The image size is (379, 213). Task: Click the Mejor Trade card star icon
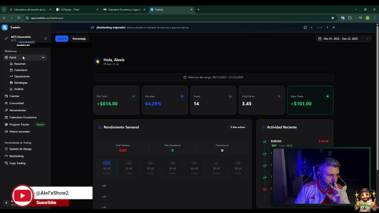327,96
